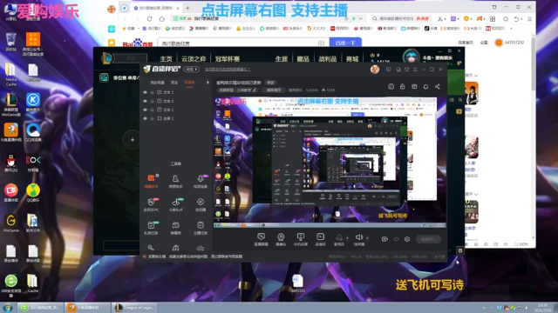Select the 全屏 1 source row
Image resolution: width=558 pixels, height=313 pixels.
[176, 118]
